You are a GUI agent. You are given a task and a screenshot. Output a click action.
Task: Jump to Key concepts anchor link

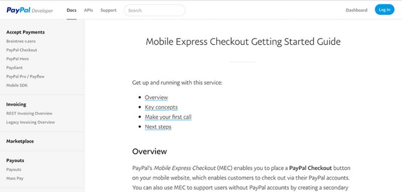click(x=161, y=107)
